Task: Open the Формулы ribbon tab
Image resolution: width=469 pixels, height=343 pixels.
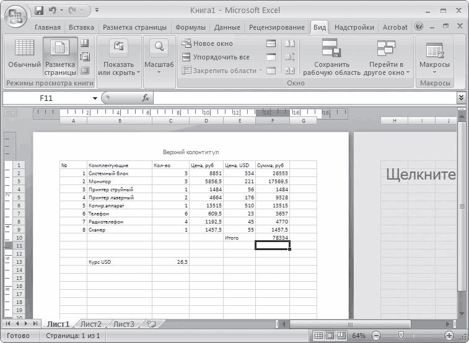Action: click(x=191, y=27)
